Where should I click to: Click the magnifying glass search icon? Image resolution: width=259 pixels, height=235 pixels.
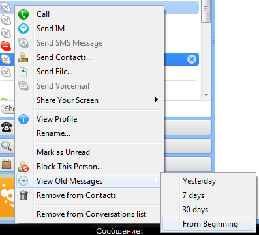click(7, 146)
